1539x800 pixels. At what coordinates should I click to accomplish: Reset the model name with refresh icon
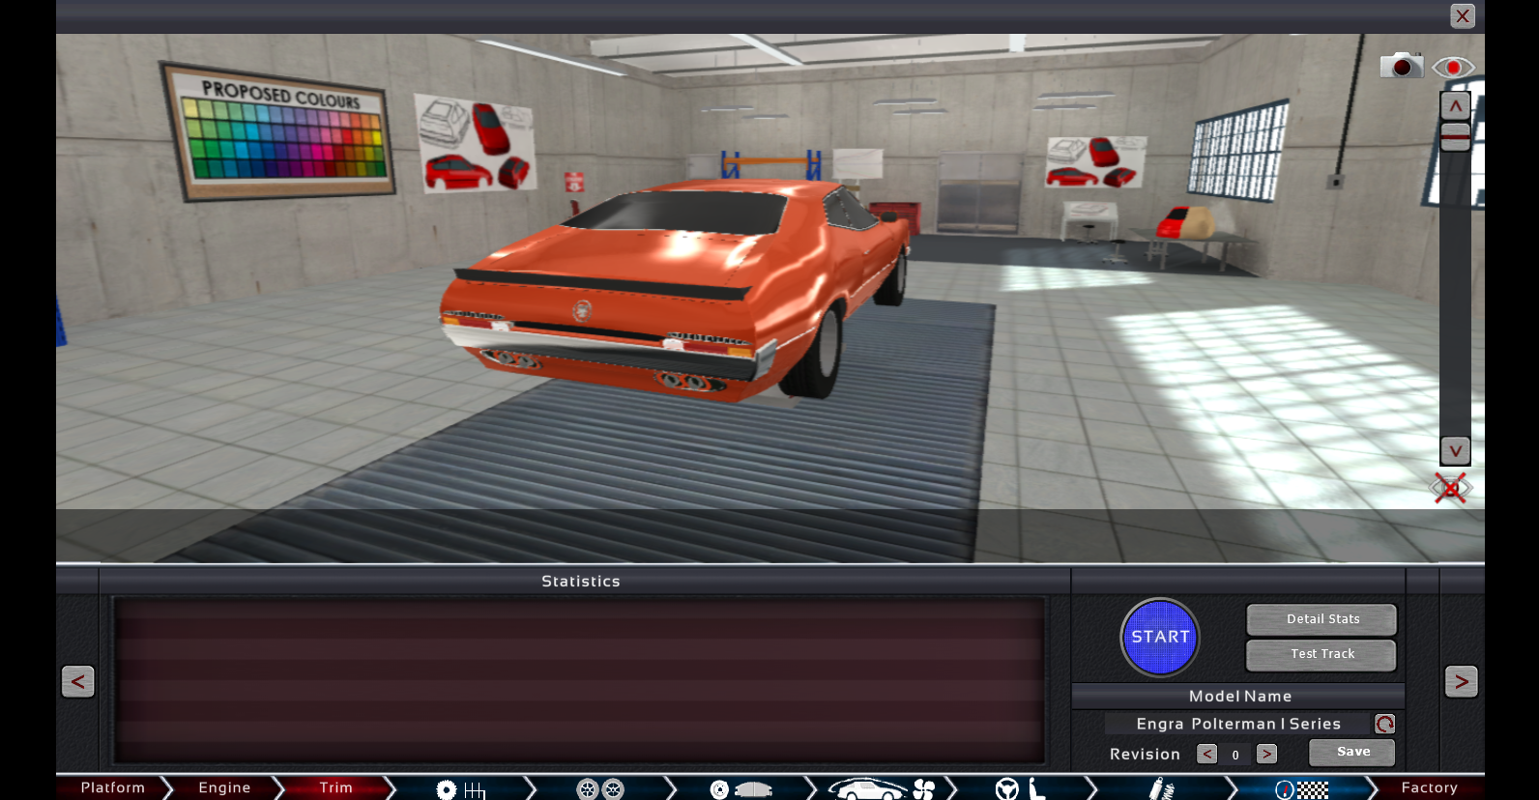1384,724
